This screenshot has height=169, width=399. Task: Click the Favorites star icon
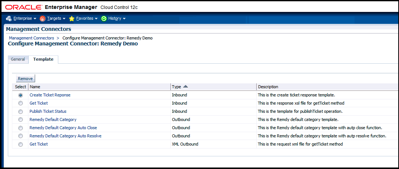[72, 19]
